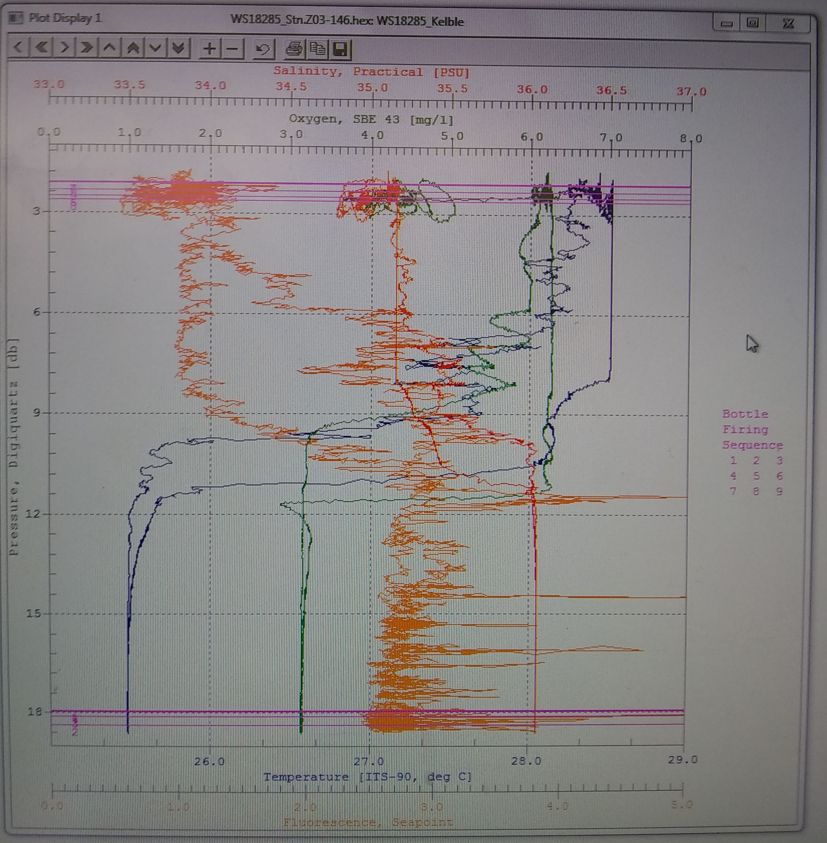Click the 0.0 oxygen axis value
This screenshot has width=827, height=843.
pyautogui.click(x=49, y=131)
